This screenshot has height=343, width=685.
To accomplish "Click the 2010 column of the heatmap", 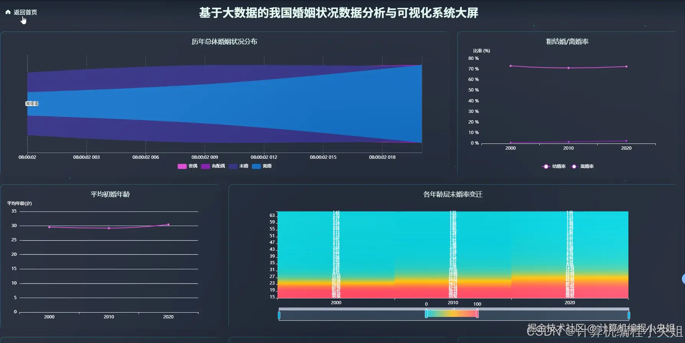I will (453, 255).
